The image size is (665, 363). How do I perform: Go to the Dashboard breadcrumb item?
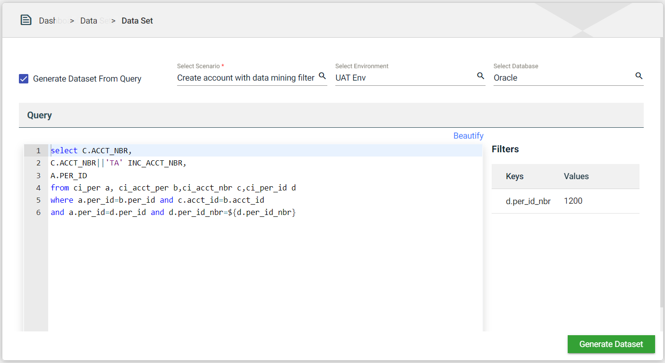coord(53,21)
